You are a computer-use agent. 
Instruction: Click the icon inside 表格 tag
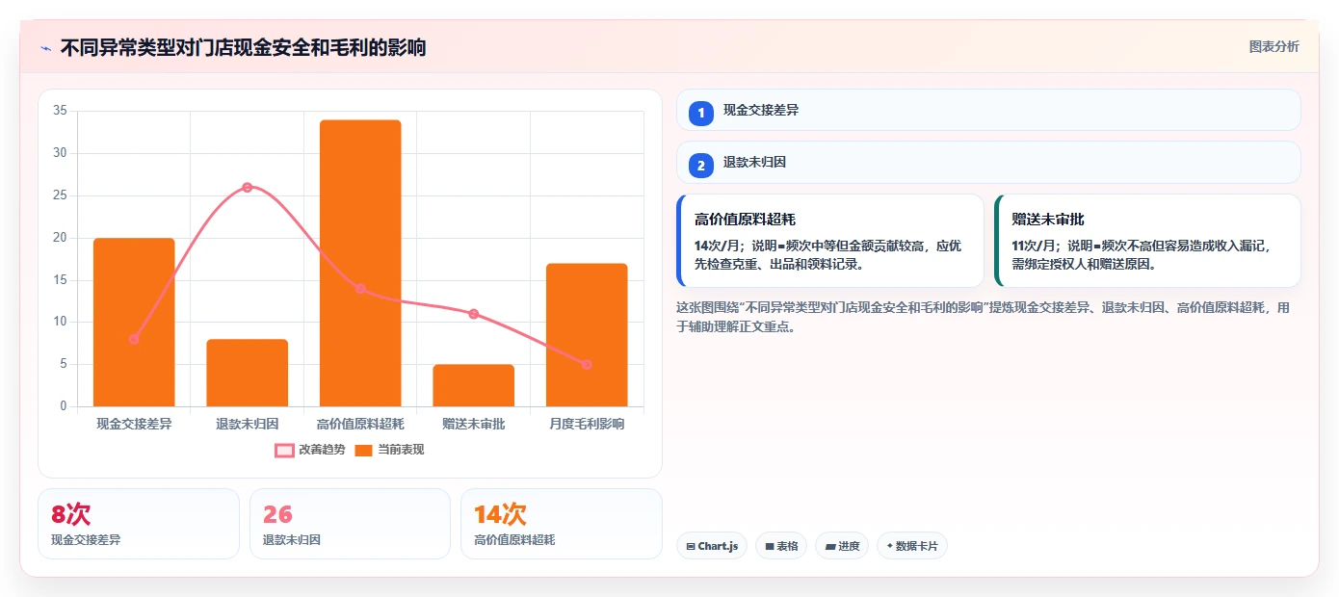770,547
